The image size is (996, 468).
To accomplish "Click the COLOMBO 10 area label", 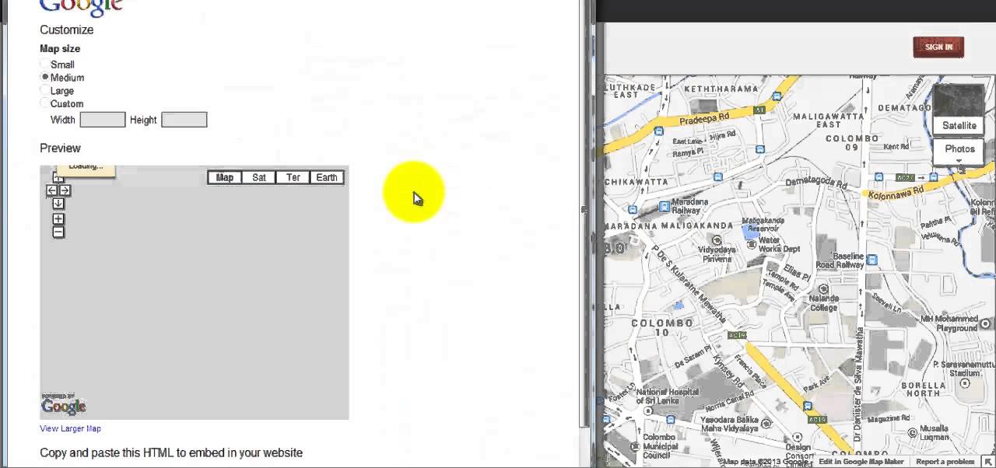I will [661, 327].
